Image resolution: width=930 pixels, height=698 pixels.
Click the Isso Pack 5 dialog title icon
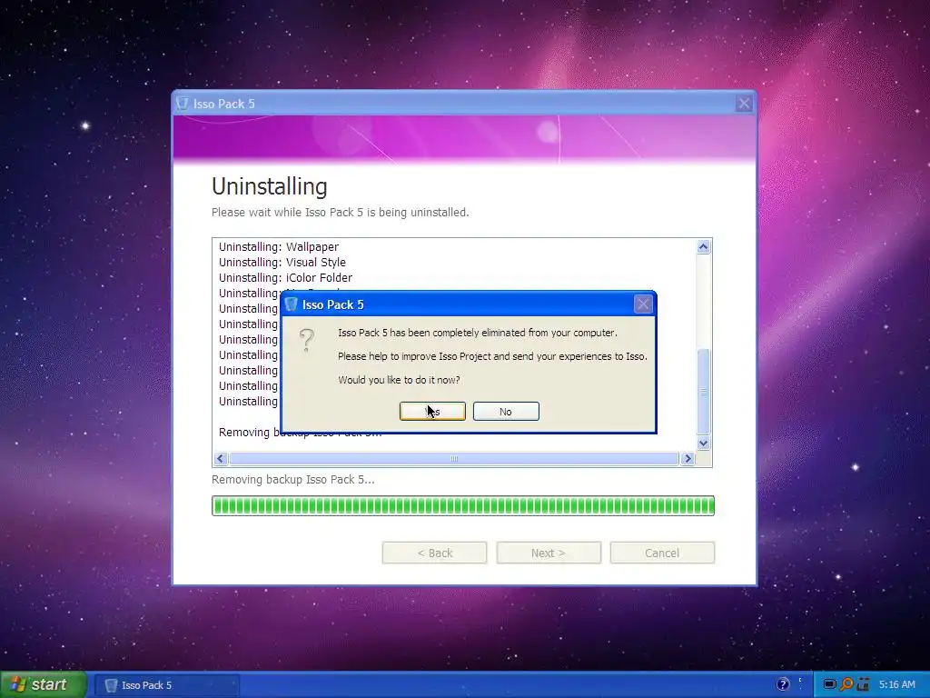coord(291,304)
